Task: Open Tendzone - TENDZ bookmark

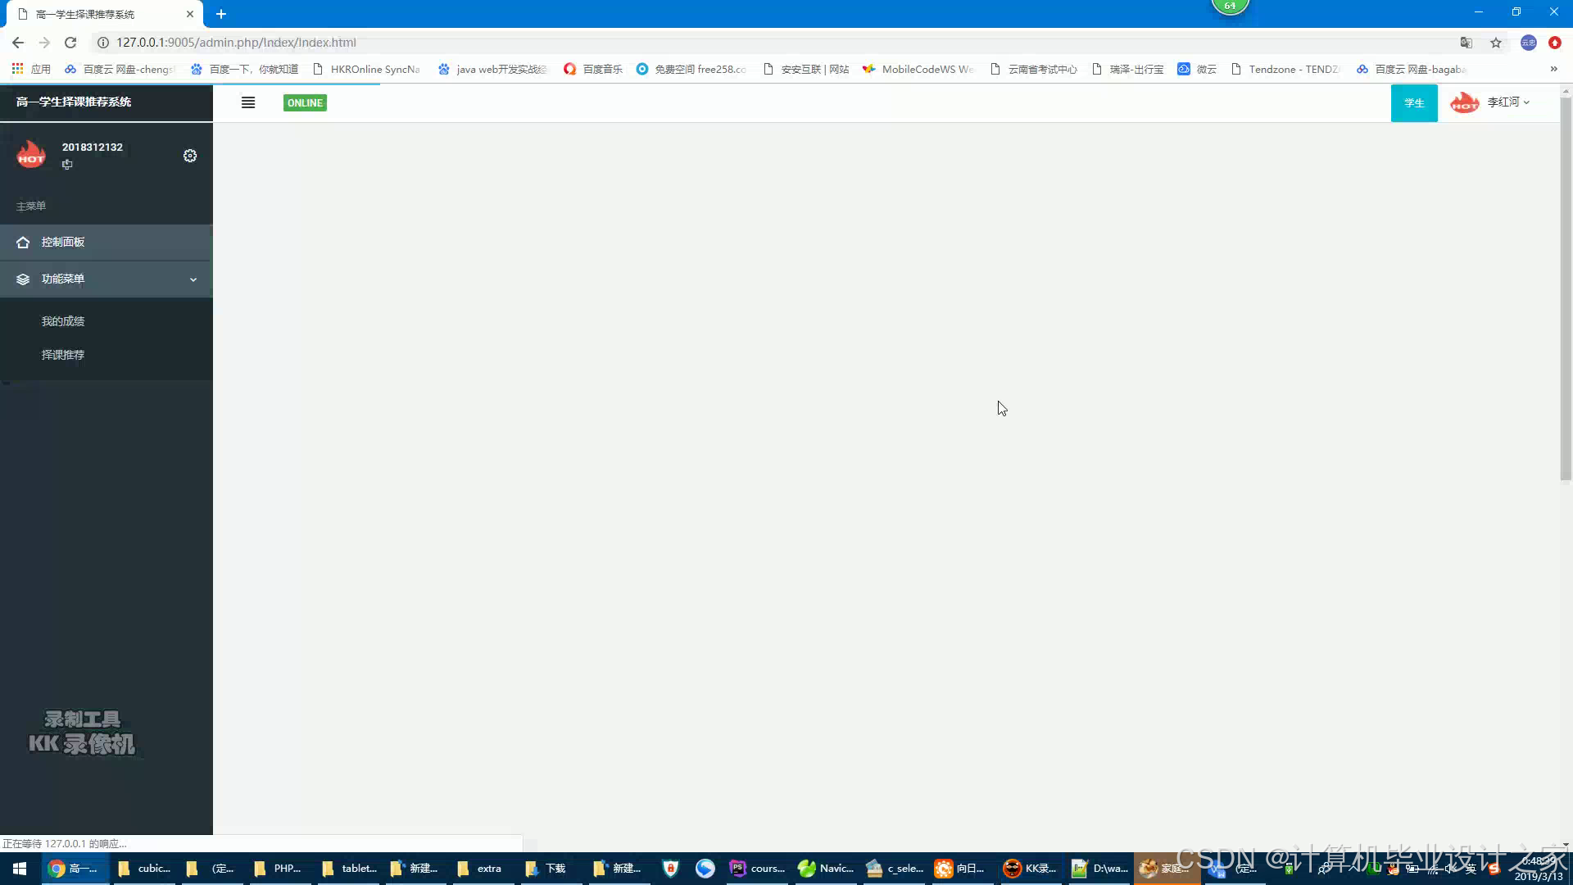Action: coord(1285,69)
